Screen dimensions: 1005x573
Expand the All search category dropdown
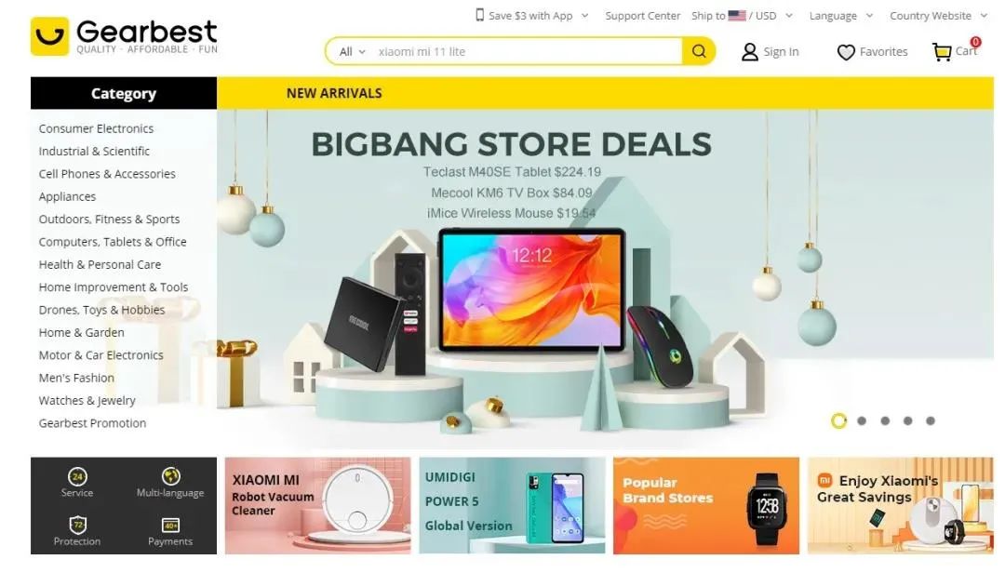coord(352,52)
